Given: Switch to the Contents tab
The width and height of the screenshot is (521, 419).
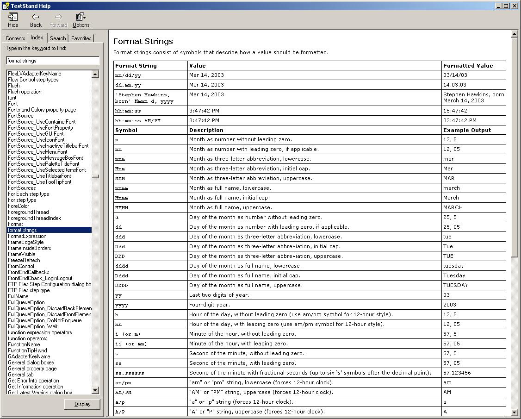Looking at the screenshot, I should (x=15, y=38).
